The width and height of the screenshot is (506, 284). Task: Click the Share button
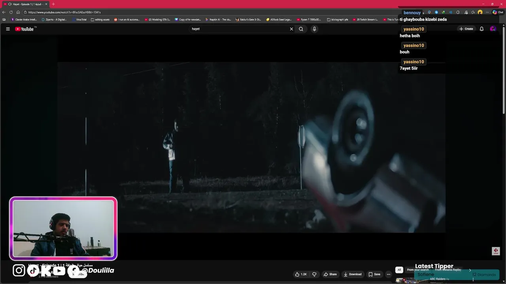330,274
